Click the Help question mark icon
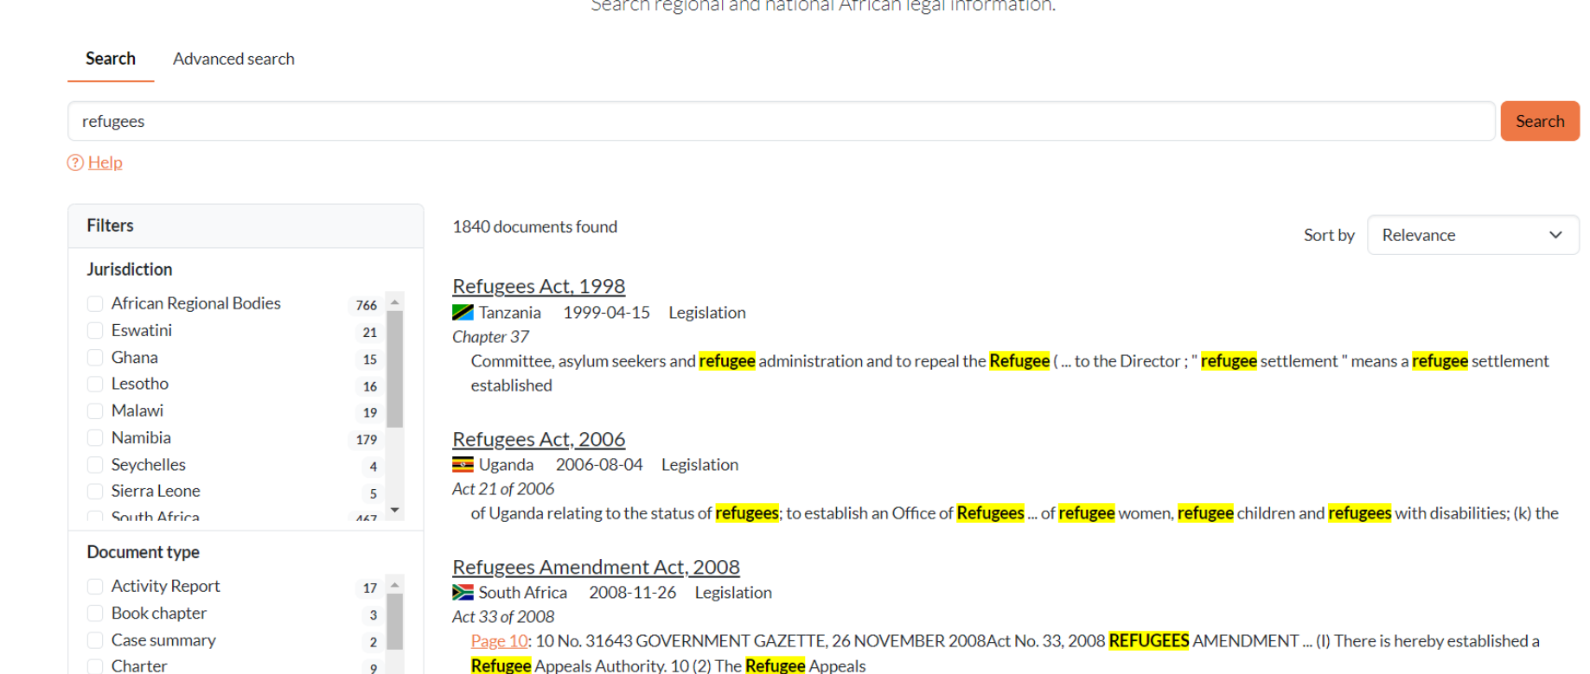Image resolution: width=1590 pixels, height=674 pixels. (x=75, y=162)
